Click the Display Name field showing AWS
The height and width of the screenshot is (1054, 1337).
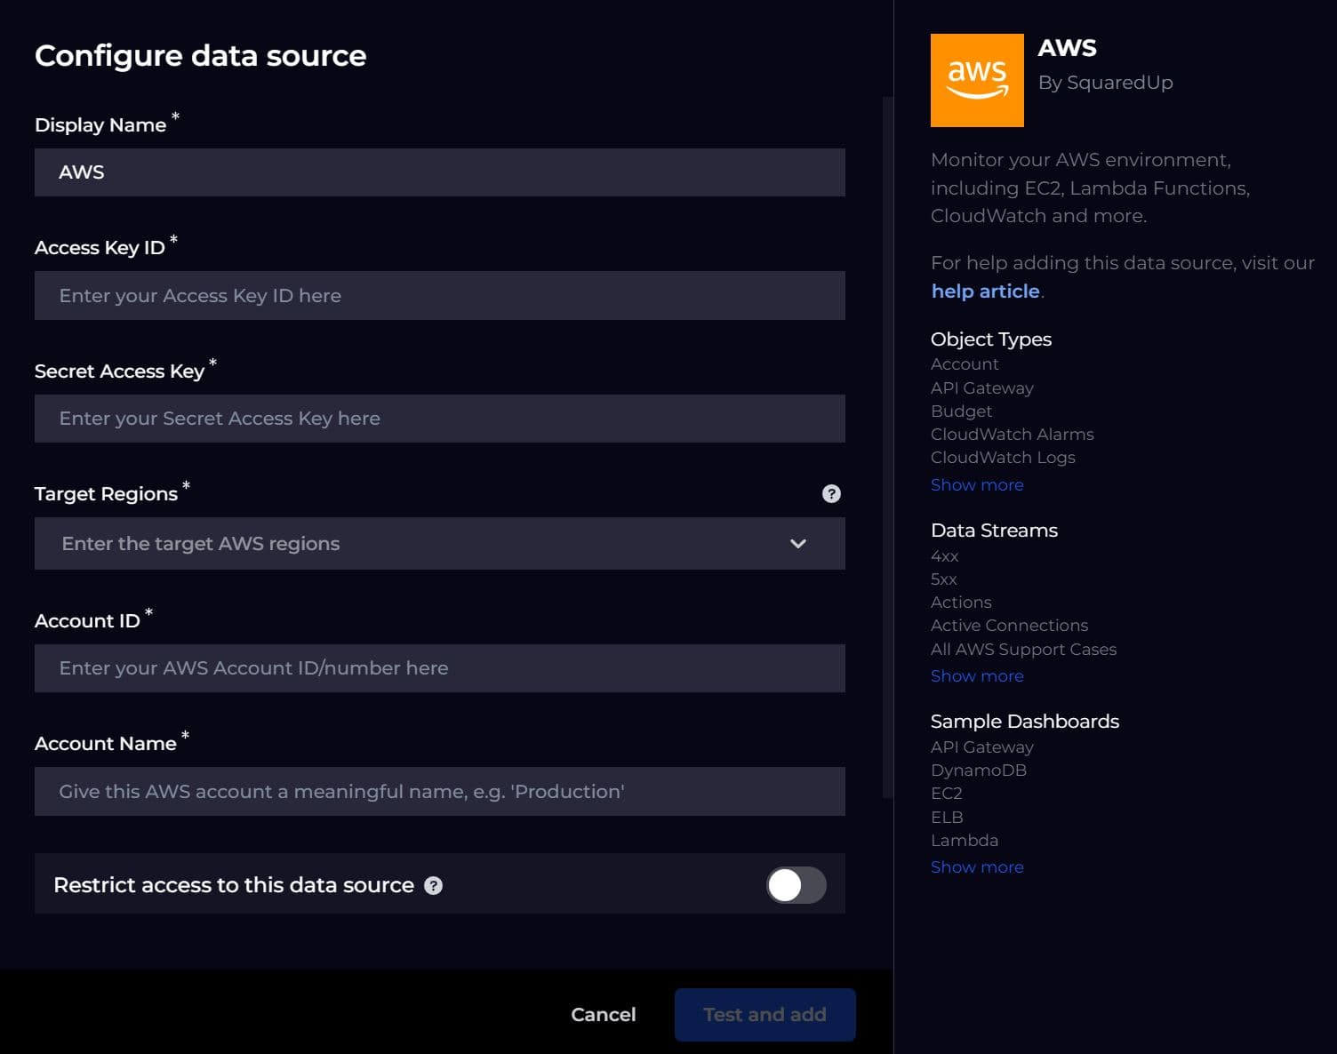[x=439, y=172]
